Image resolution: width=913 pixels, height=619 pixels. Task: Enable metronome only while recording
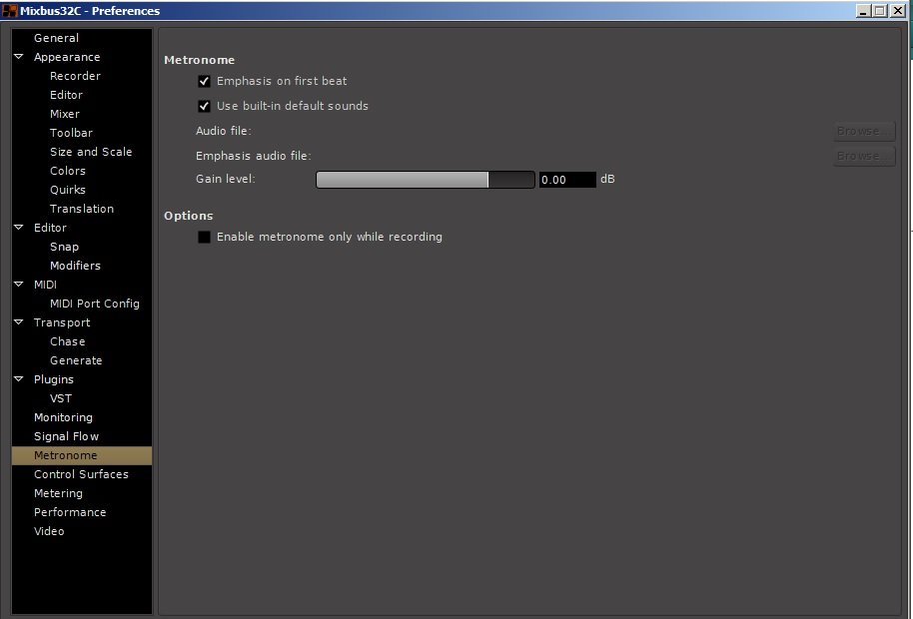(204, 237)
